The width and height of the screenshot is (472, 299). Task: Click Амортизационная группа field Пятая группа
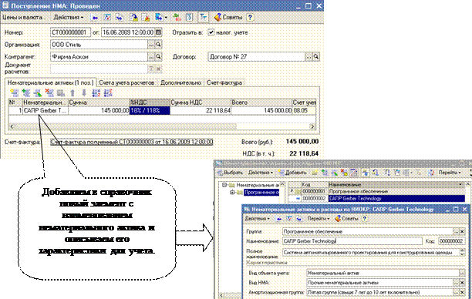tap(380, 292)
